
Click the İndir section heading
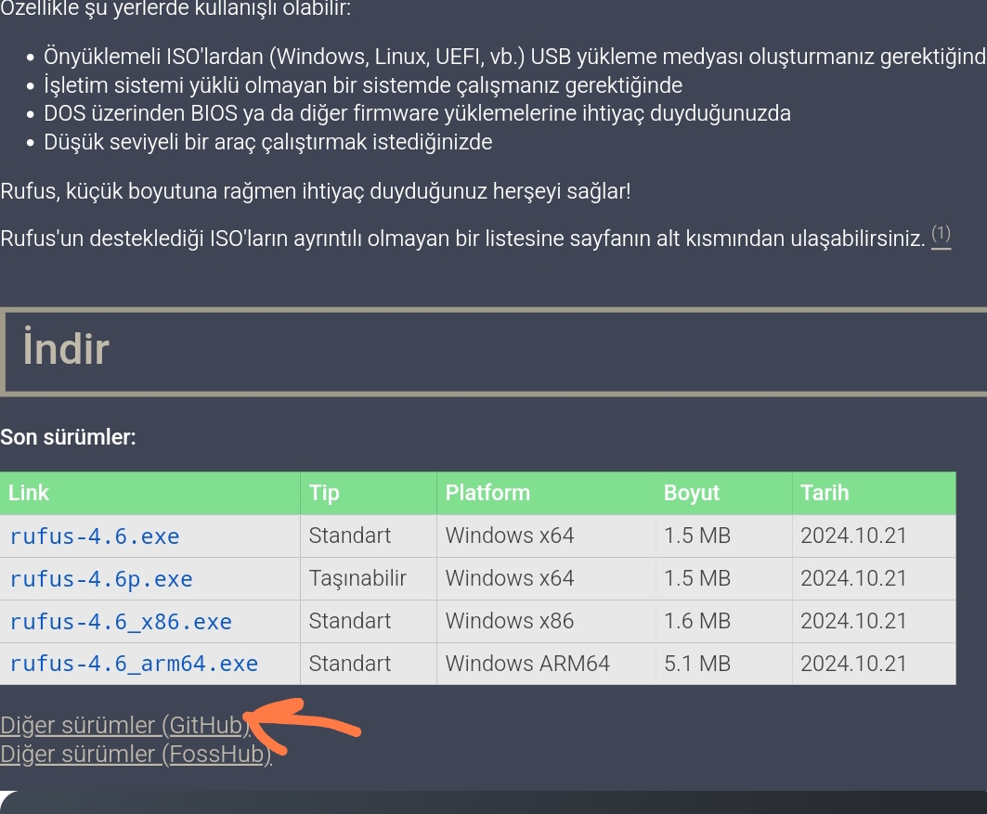click(x=66, y=348)
